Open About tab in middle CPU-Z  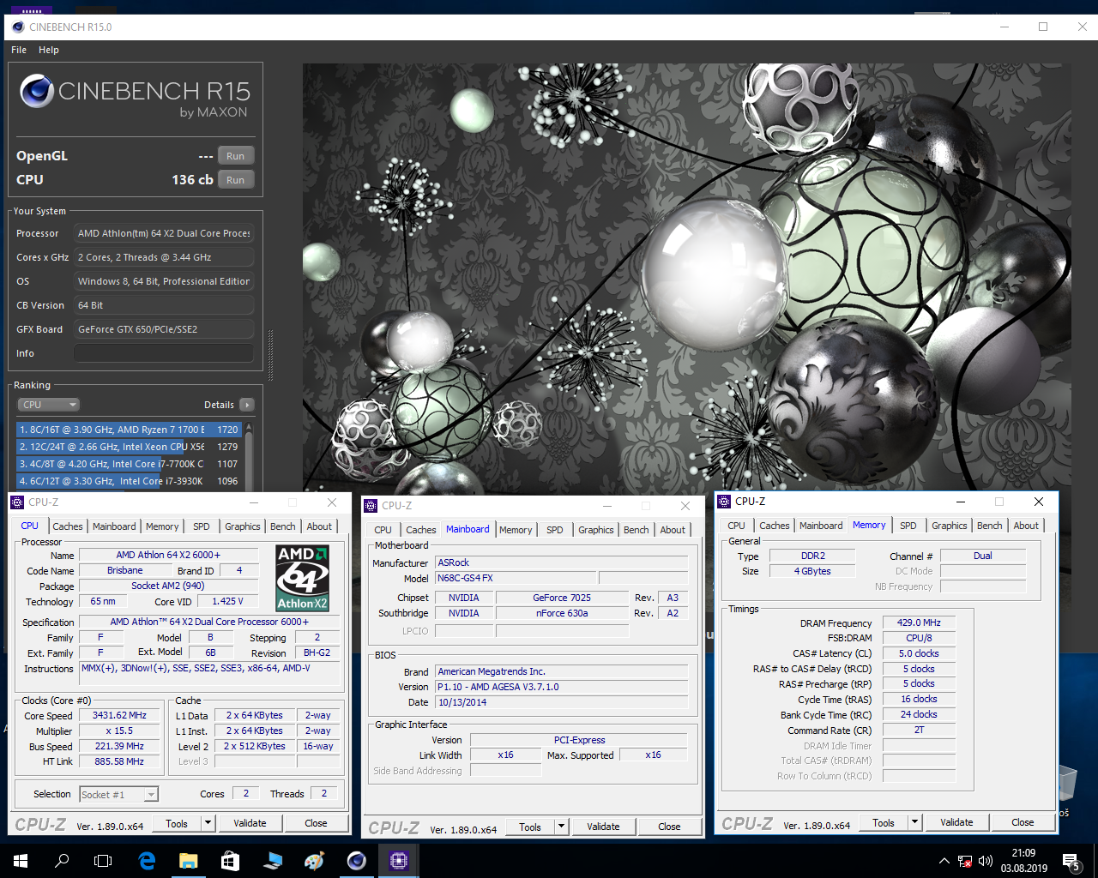coord(673,530)
